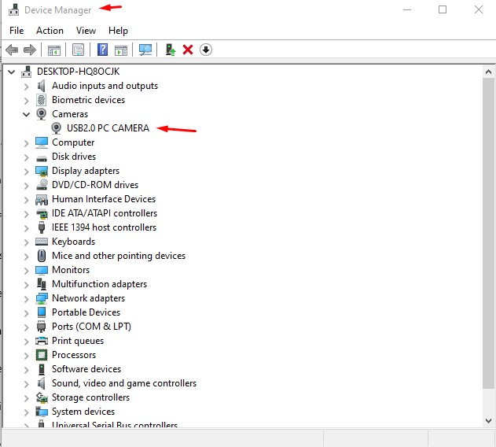This screenshot has height=447, width=496.
Task: Click Scan for hardware changes monitor icon
Action: (145, 50)
